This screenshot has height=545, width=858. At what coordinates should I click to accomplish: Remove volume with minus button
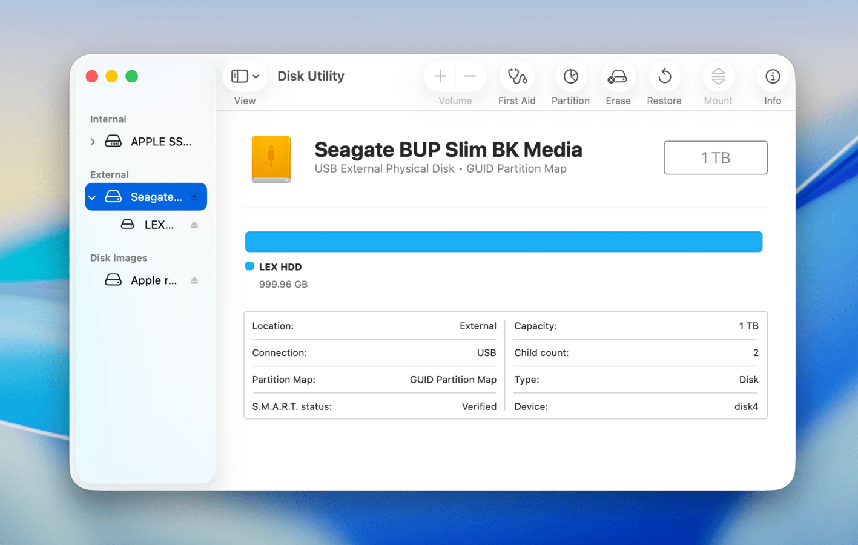pos(470,76)
